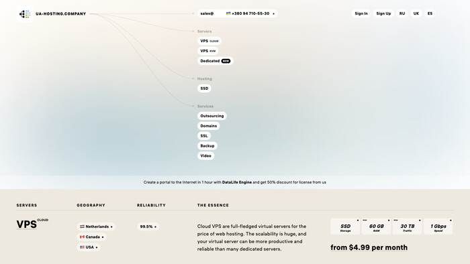Expand the phone numbers dot after 710-55-30

click(273, 14)
